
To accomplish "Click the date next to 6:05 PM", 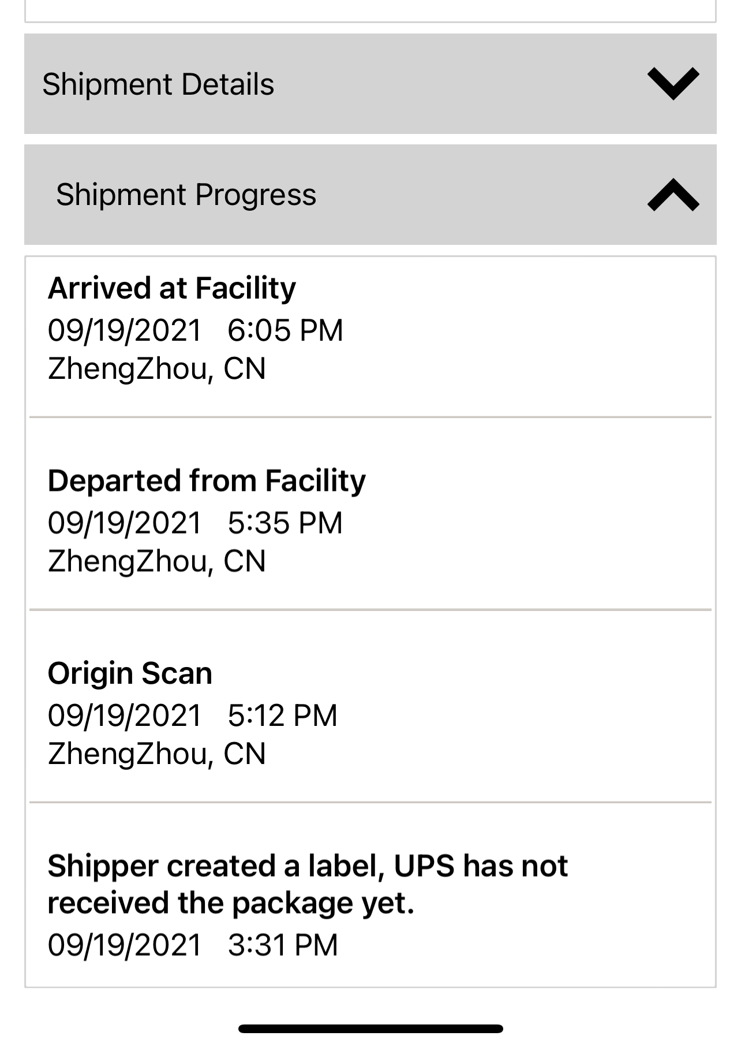I will pyautogui.click(x=125, y=330).
